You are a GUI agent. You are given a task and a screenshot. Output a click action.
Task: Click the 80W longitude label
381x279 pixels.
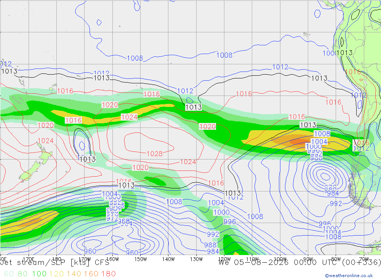click(x=336, y=259)
